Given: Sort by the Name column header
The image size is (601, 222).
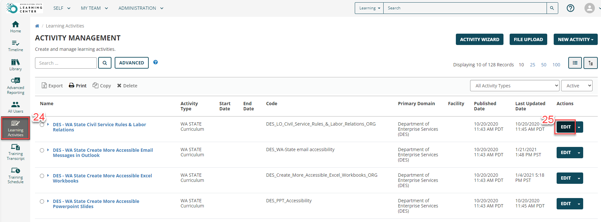Looking at the screenshot, I should click(x=47, y=104).
